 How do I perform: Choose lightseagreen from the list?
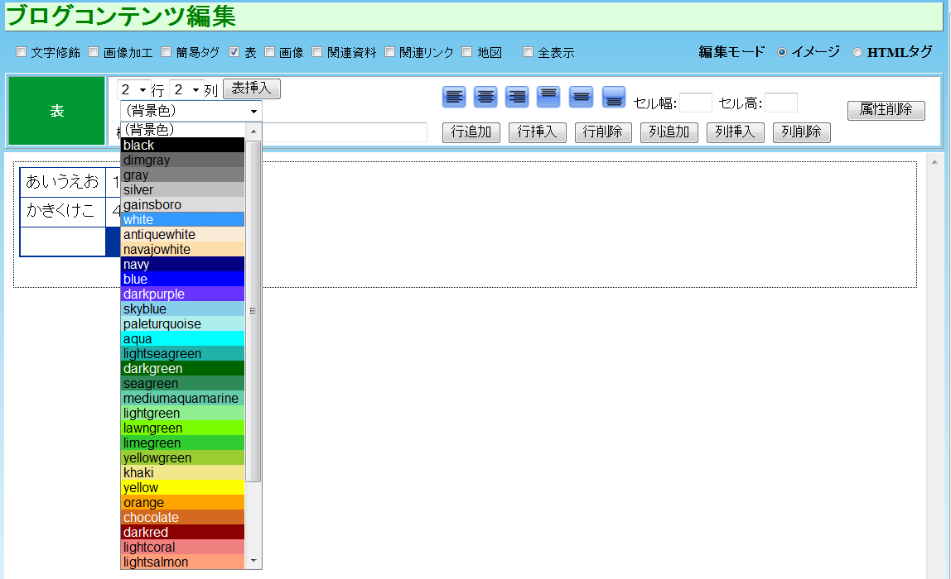182,354
